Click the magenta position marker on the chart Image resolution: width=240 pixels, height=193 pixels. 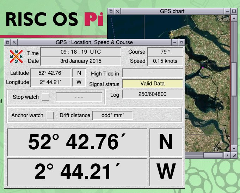click(x=203, y=67)
